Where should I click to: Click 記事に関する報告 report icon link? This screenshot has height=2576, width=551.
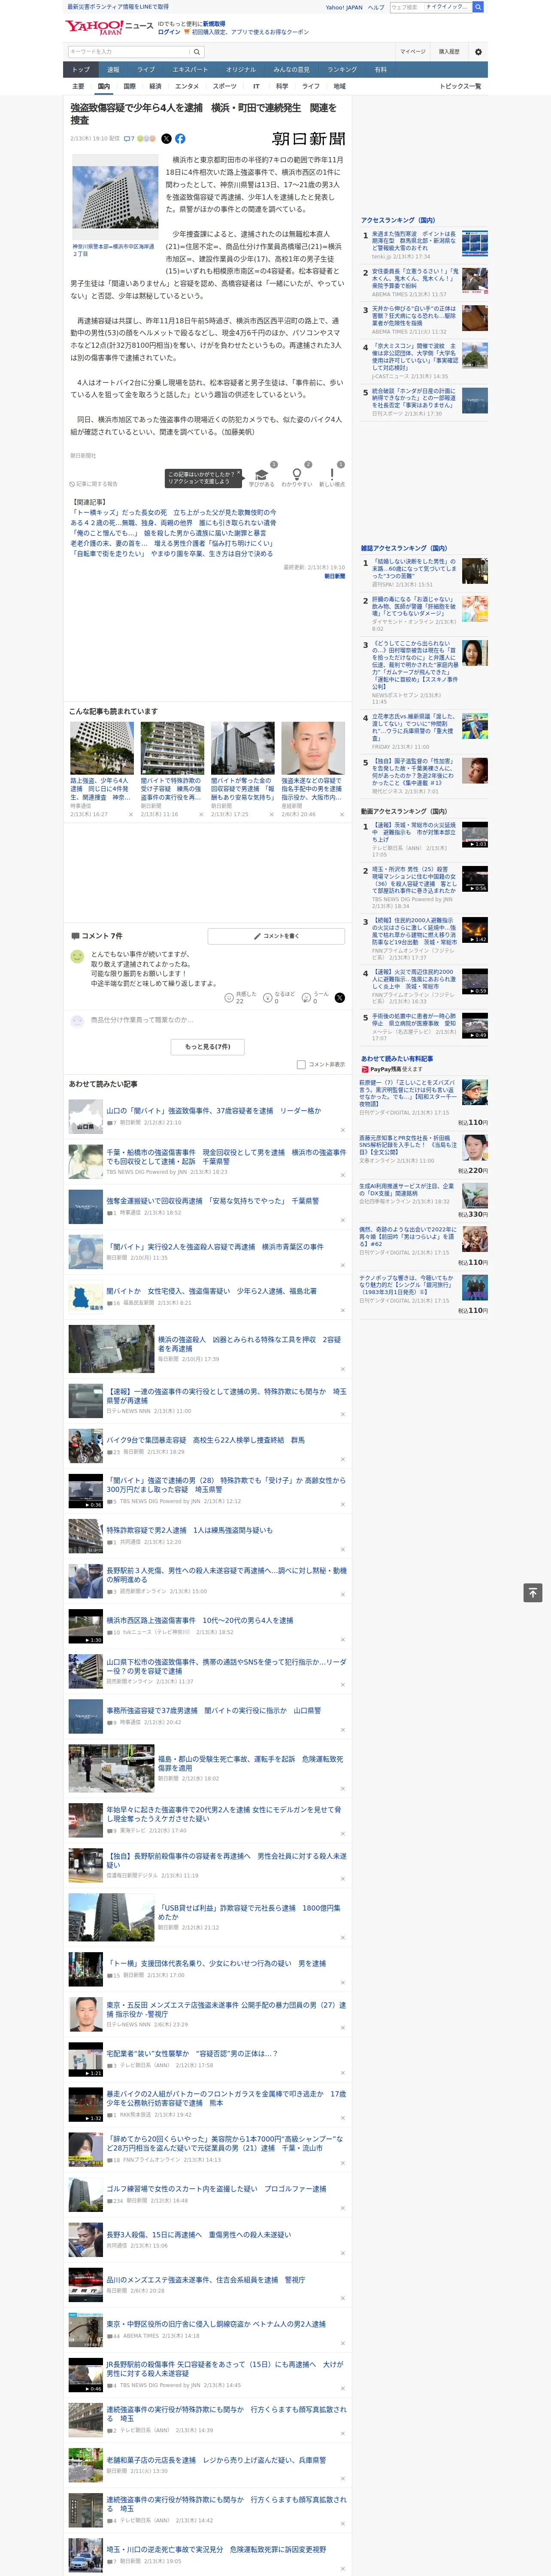point(93,483)
